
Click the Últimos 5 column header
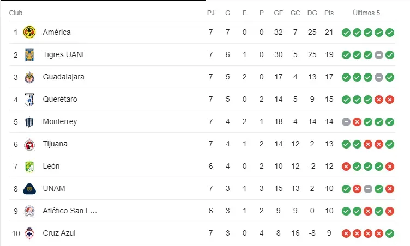(x=366, y=13)
